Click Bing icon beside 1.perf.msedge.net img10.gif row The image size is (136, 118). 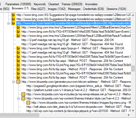coord(18,52)
